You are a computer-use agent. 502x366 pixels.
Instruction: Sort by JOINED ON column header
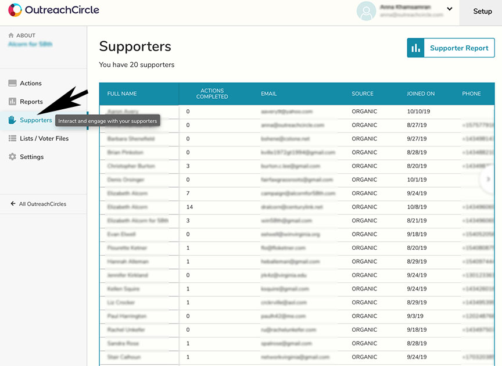pos(421,94)
